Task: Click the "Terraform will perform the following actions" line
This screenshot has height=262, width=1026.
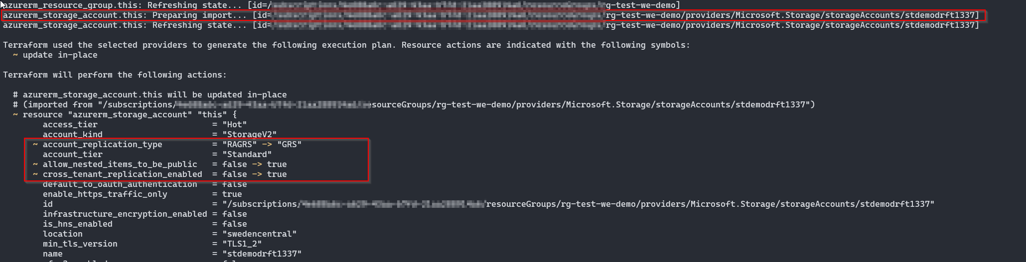Action: (x=115, y=75)
